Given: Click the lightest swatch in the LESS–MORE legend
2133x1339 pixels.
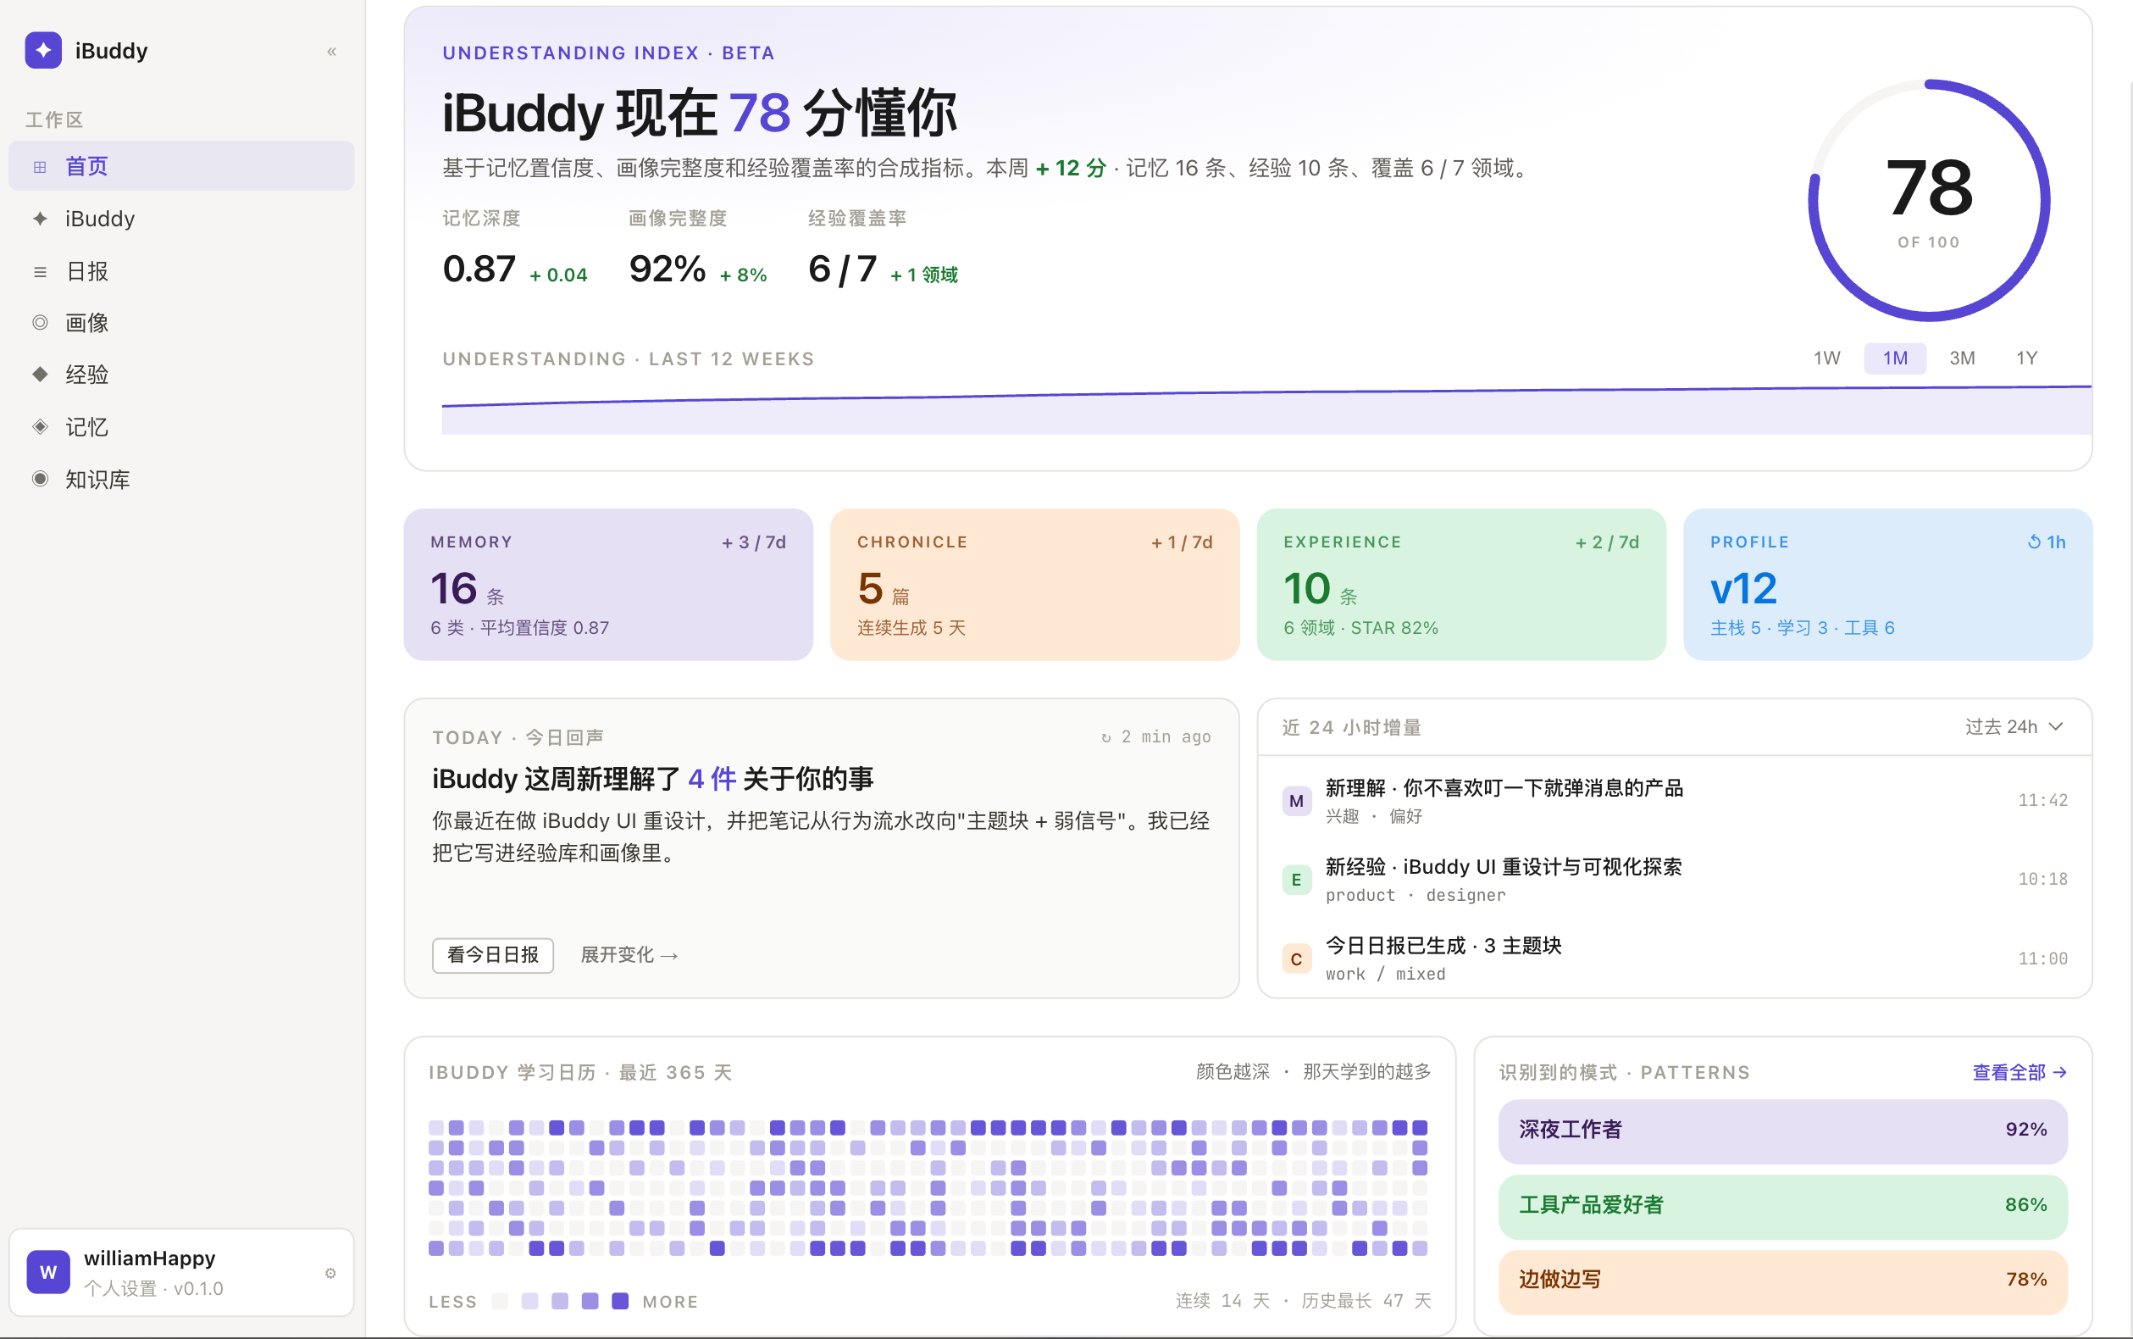Looking at the screenshot, I should coord(500,1301).
